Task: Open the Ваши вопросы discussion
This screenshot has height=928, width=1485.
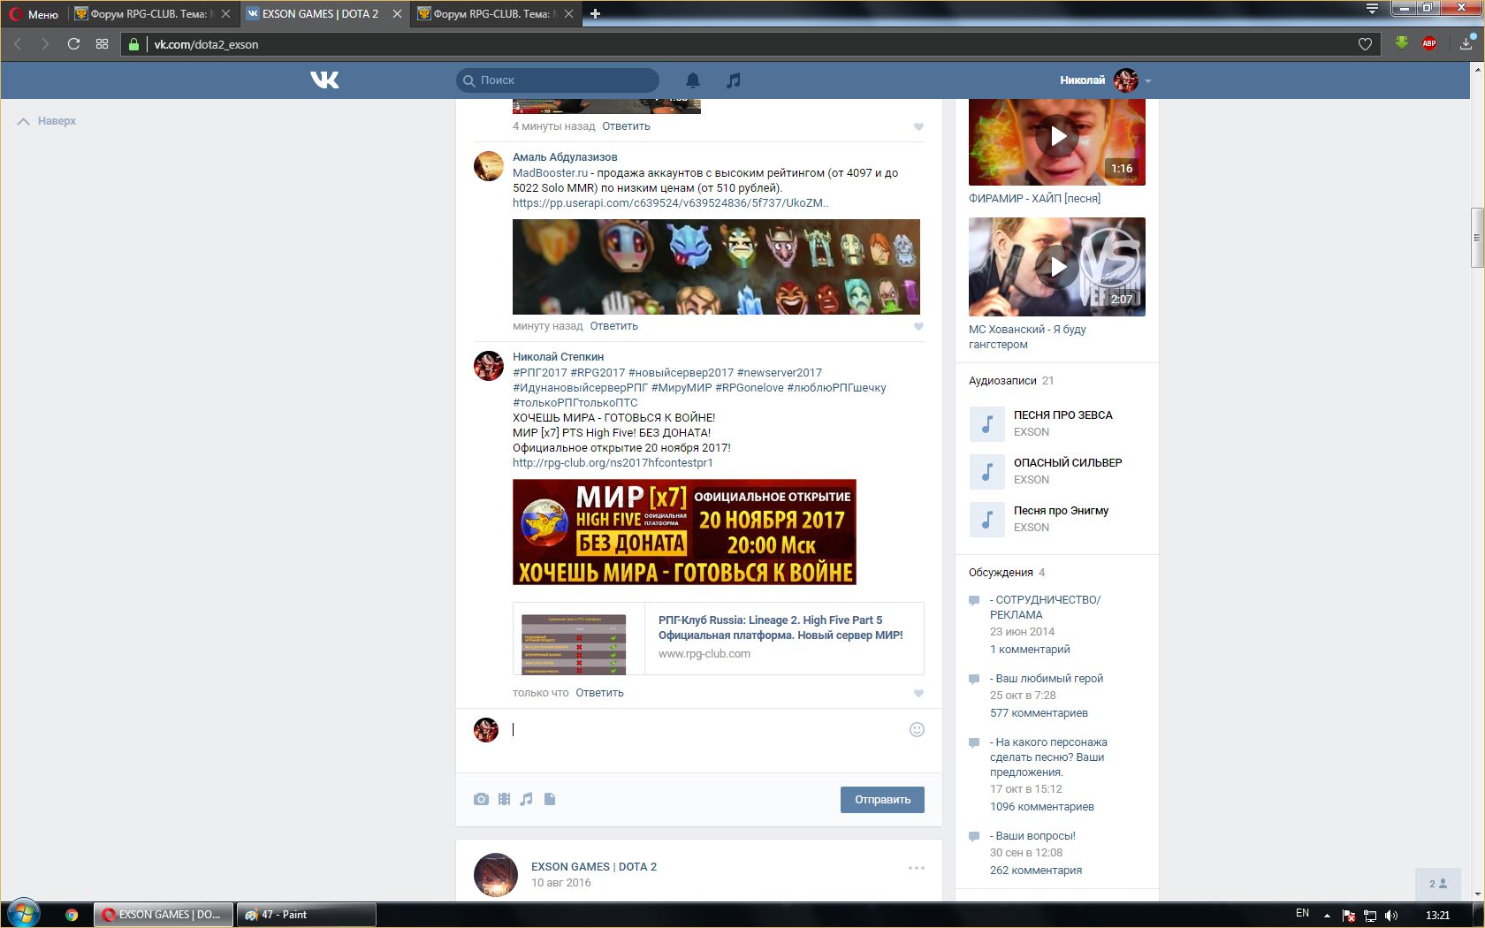Action: coord(1032,836)
